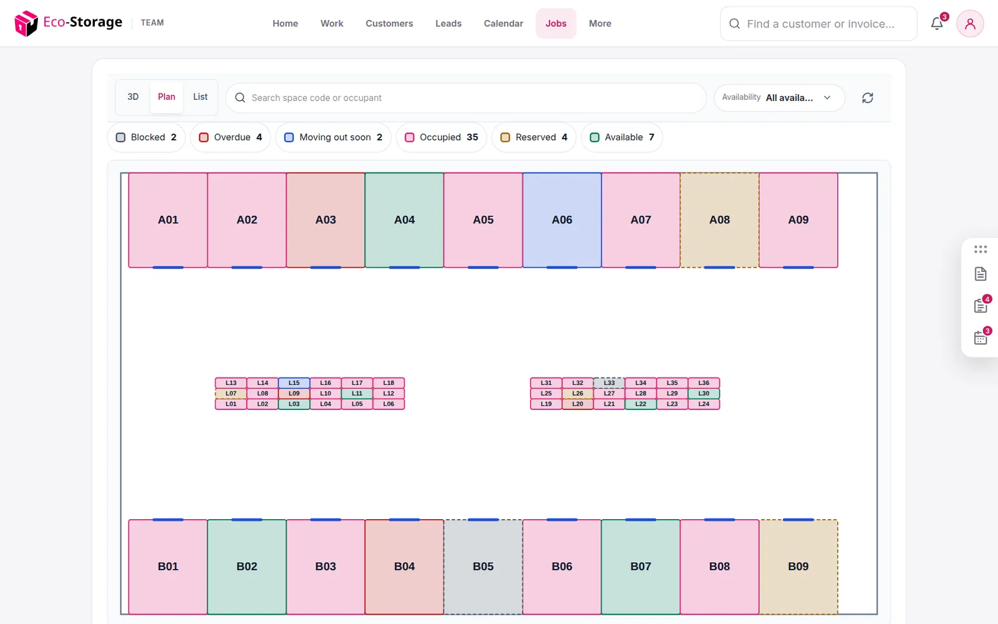Select available unit B02
998x624 pixels.
pos(247,567)
